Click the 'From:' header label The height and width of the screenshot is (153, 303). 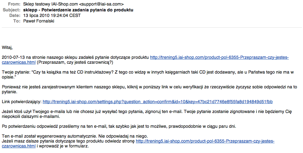tap(14, 4)
